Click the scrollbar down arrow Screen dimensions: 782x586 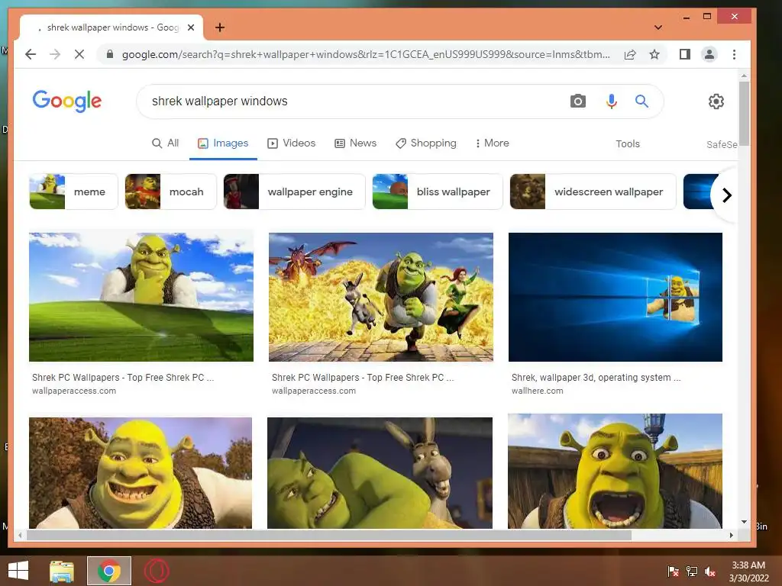coord(744,522)
